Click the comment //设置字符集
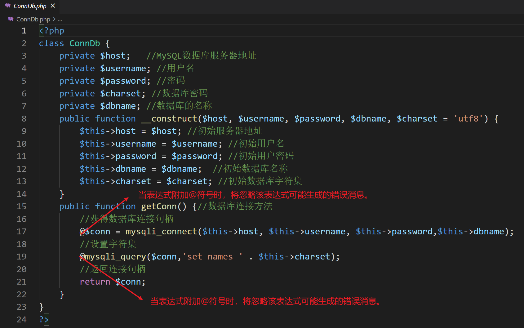Screen dimensions: 524x328 click(x=108, y=244)
